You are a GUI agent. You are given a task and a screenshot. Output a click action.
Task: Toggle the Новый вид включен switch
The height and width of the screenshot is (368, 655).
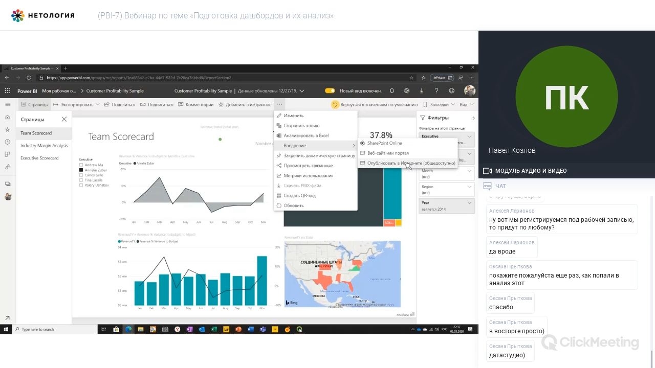(x=330, y=90)
